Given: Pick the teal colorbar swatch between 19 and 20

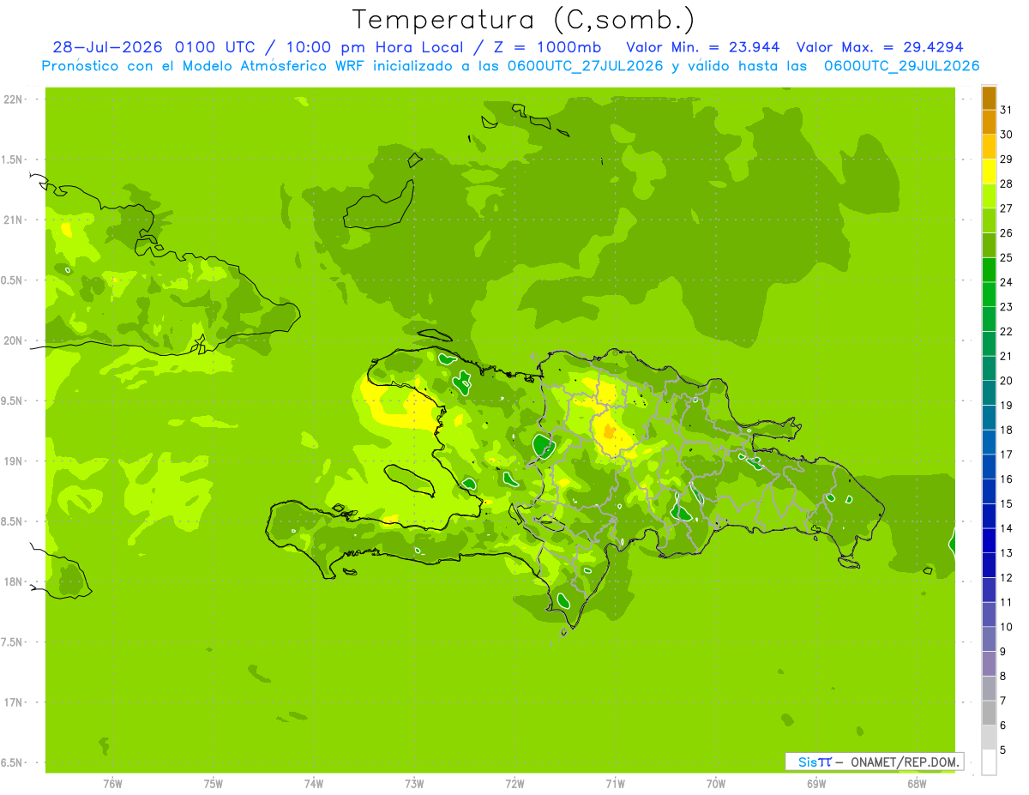Looking at the screenshot, I should coord(989,393).
